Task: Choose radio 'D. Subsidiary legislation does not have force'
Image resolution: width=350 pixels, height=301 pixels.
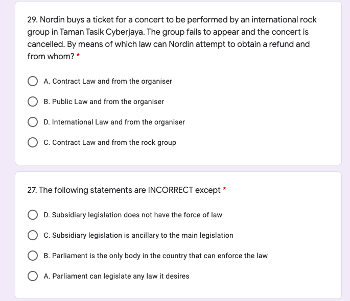Action: point(33,215)
